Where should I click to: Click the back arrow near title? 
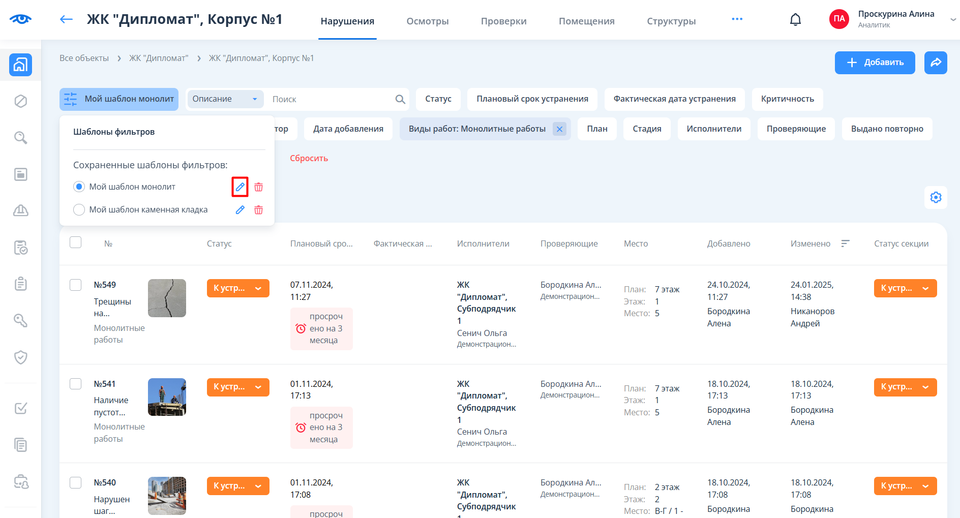point(66,20)
